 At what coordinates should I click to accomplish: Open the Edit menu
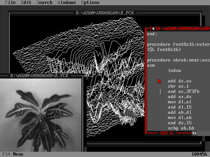coord(26,2)
